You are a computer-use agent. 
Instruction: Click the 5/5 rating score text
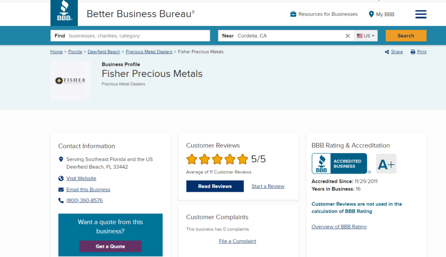point(258,159)
